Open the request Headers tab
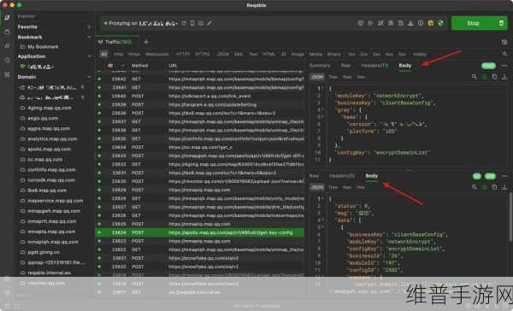The image size is (513, 311). (x=374, y=66)
